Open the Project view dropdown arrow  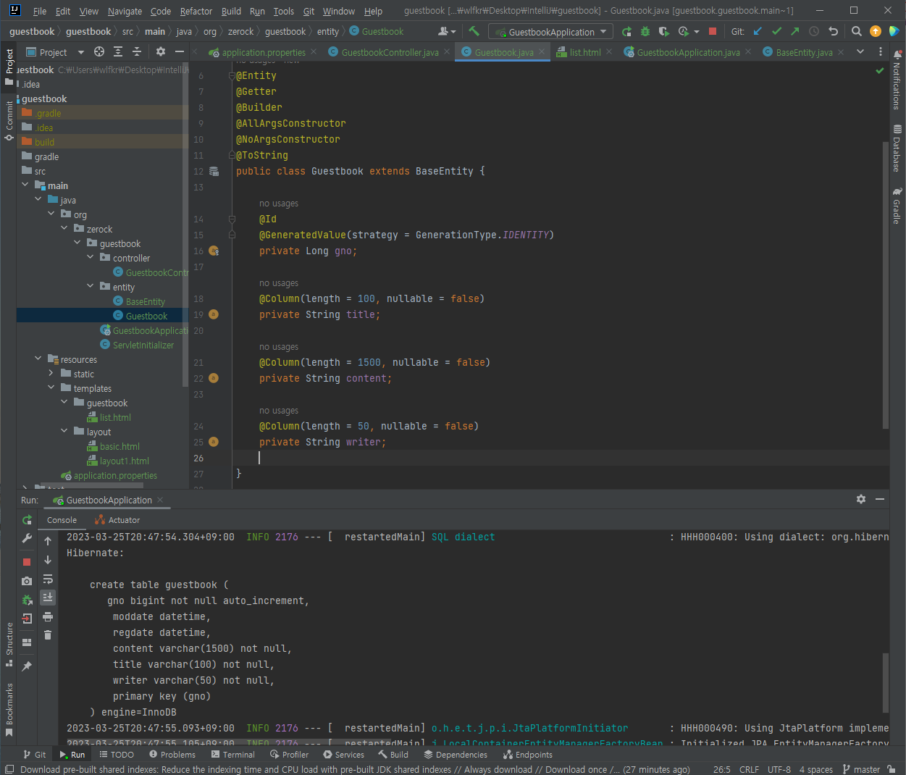click(80, 52)
